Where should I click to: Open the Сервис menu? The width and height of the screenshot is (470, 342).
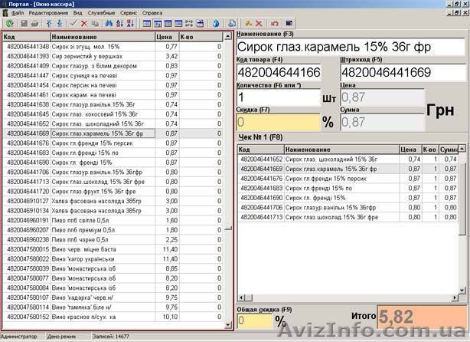click(130, 14)
